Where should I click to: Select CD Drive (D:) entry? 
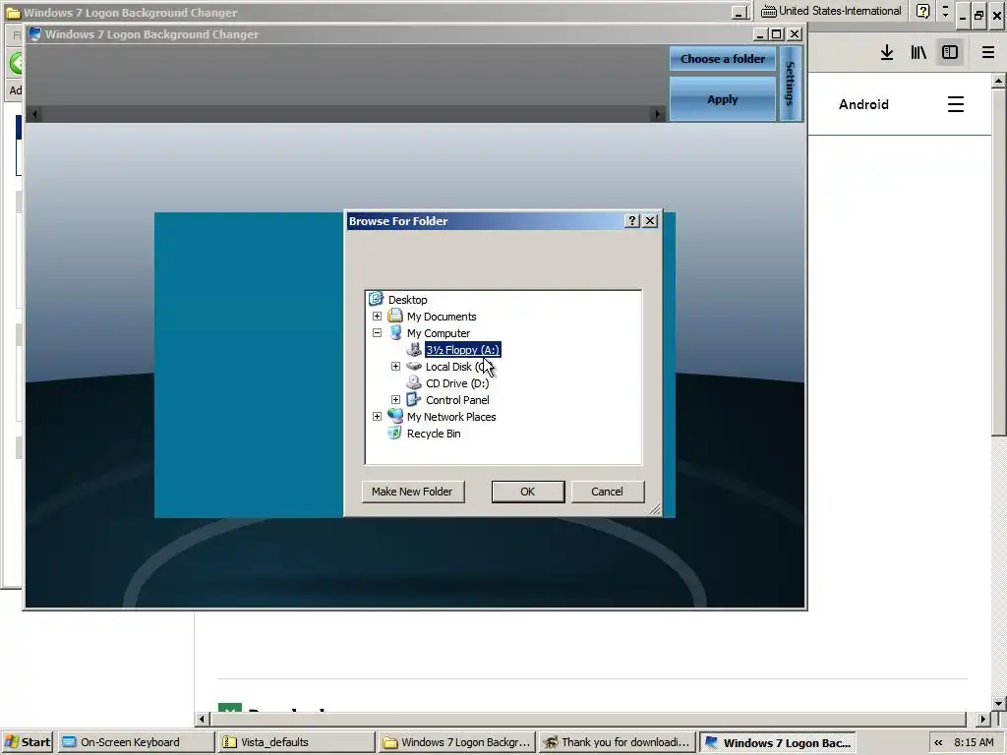click(457, 382)
